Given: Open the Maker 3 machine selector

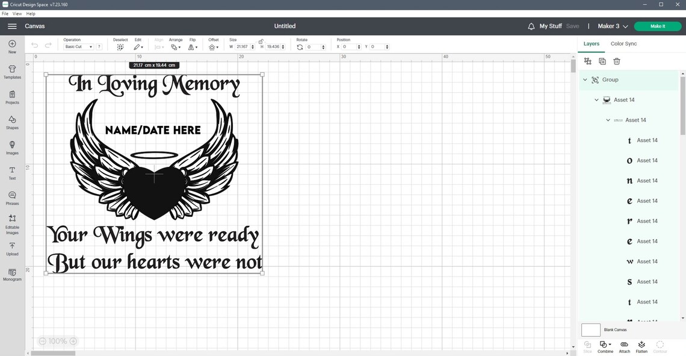Looking at the screenshot, I should click(612, 26).
